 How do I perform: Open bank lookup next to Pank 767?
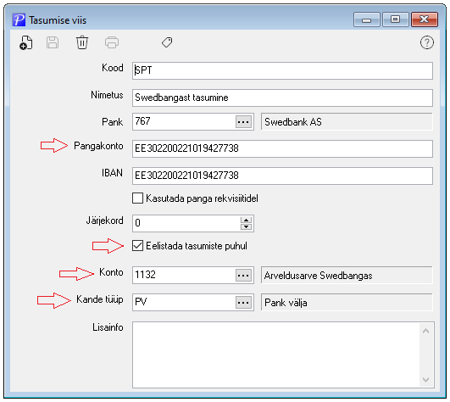click(x=243, y=122)
